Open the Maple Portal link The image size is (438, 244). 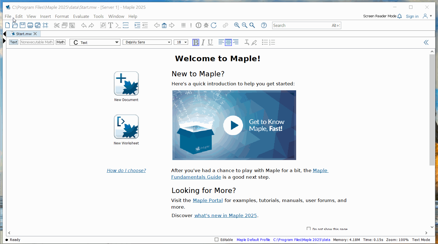click(208, 200)
